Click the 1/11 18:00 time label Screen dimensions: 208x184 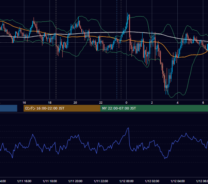[50, 181]
